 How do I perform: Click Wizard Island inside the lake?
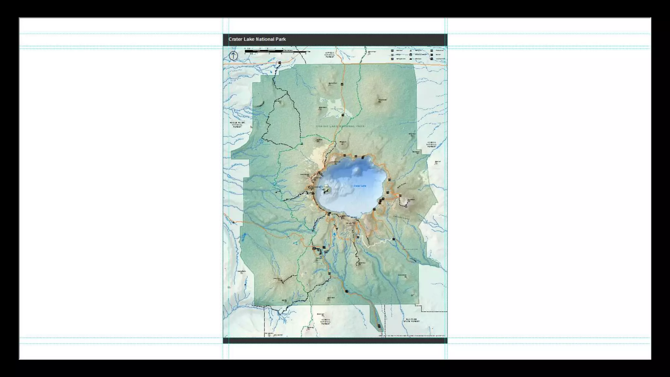[326, 189]
